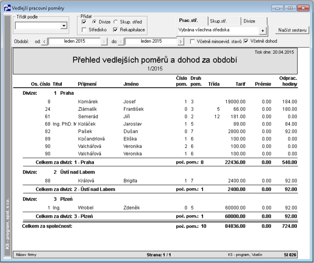Image resolution: width=314 pixels, height=263 pixels.
Task: Click the Strana: 1 / 1 footer text
Action: 159,255
